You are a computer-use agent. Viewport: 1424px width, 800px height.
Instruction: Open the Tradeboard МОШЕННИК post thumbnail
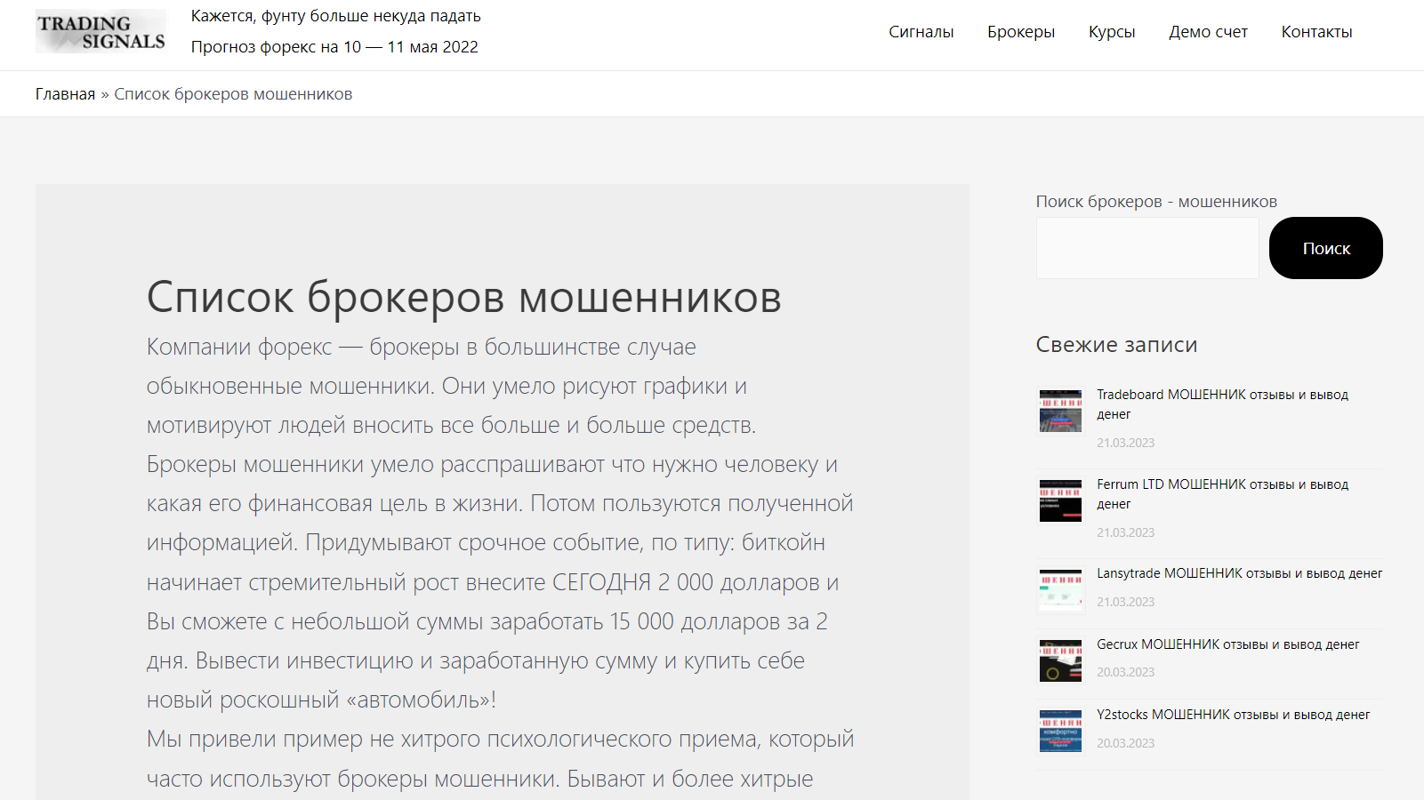point(1061,411)
